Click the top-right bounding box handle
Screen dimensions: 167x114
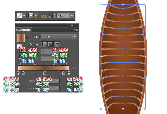click(145, 4)
